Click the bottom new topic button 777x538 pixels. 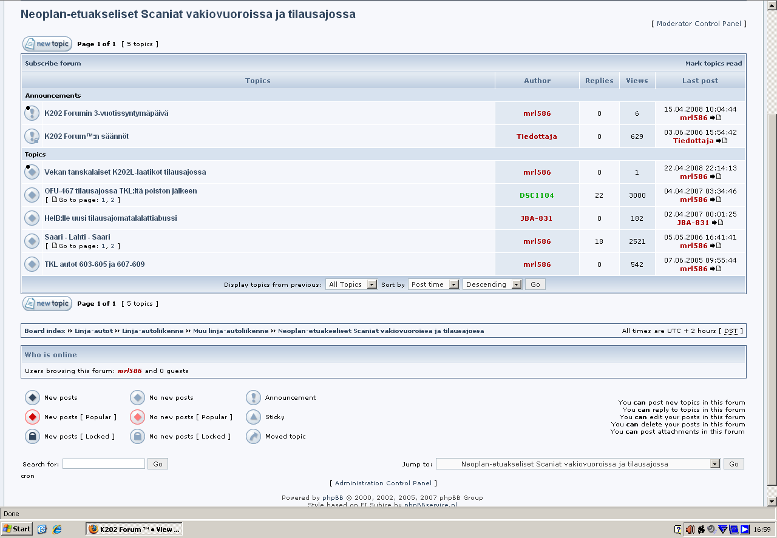(x=47, y=303)
